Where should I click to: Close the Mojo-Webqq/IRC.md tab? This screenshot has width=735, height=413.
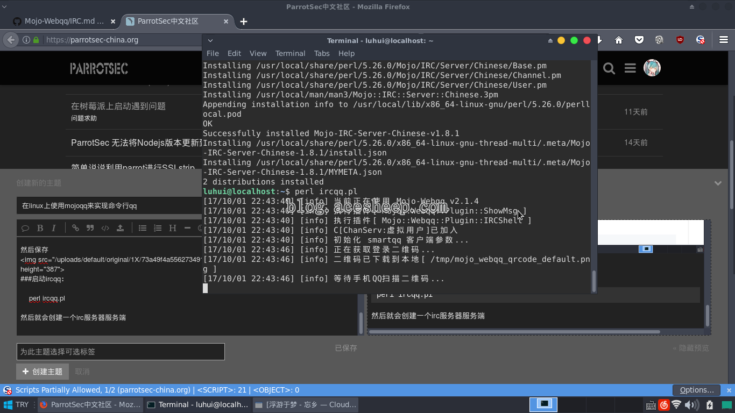pyautogui.click(x=113, y=22)
